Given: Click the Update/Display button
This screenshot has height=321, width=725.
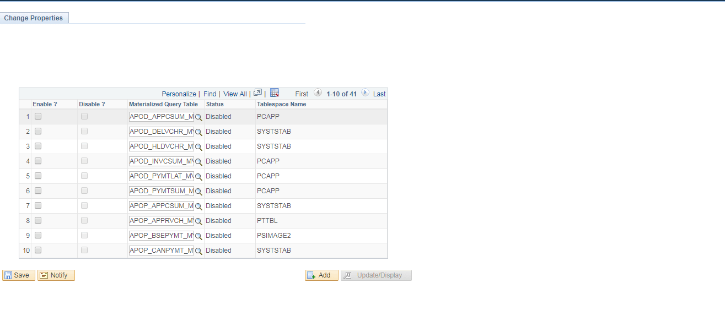Looking at the screenshot, I should tap(376, 275).
